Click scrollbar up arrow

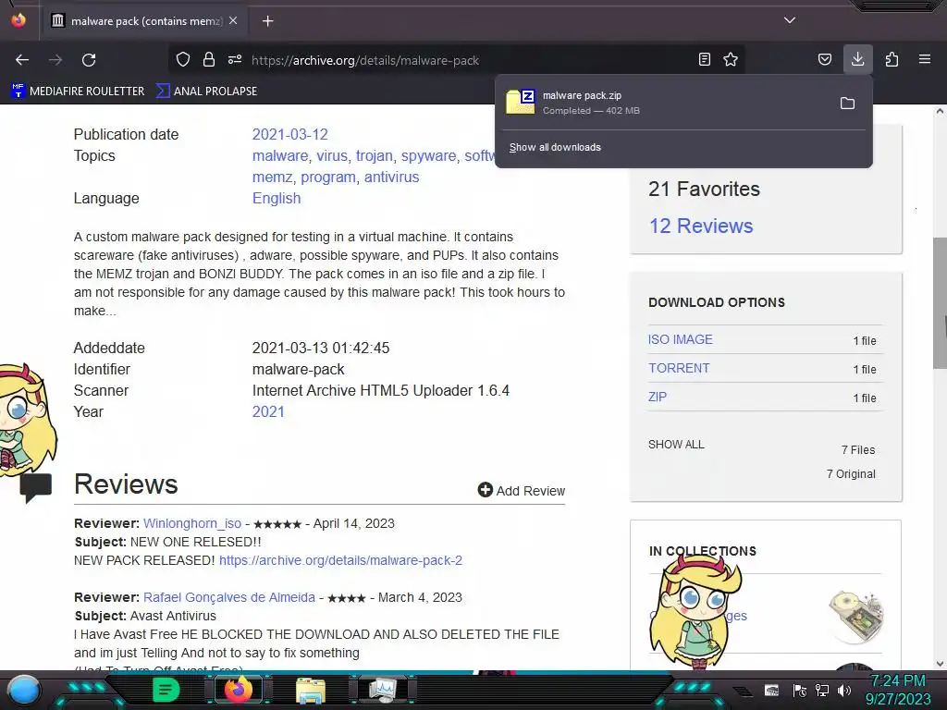coord(940,111)
